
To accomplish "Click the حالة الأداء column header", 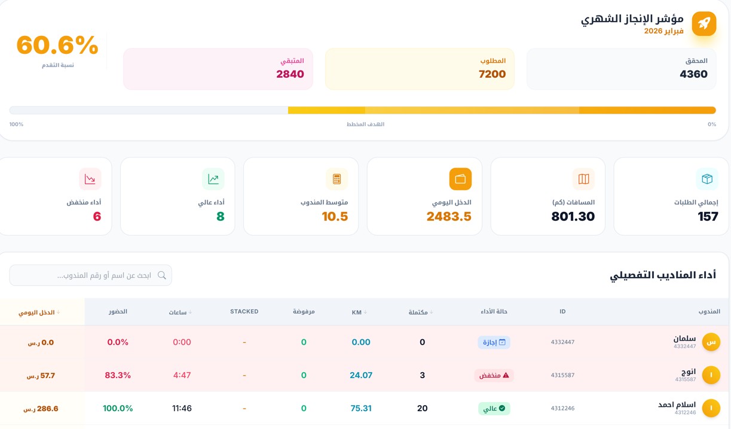I will pos(494,312).
